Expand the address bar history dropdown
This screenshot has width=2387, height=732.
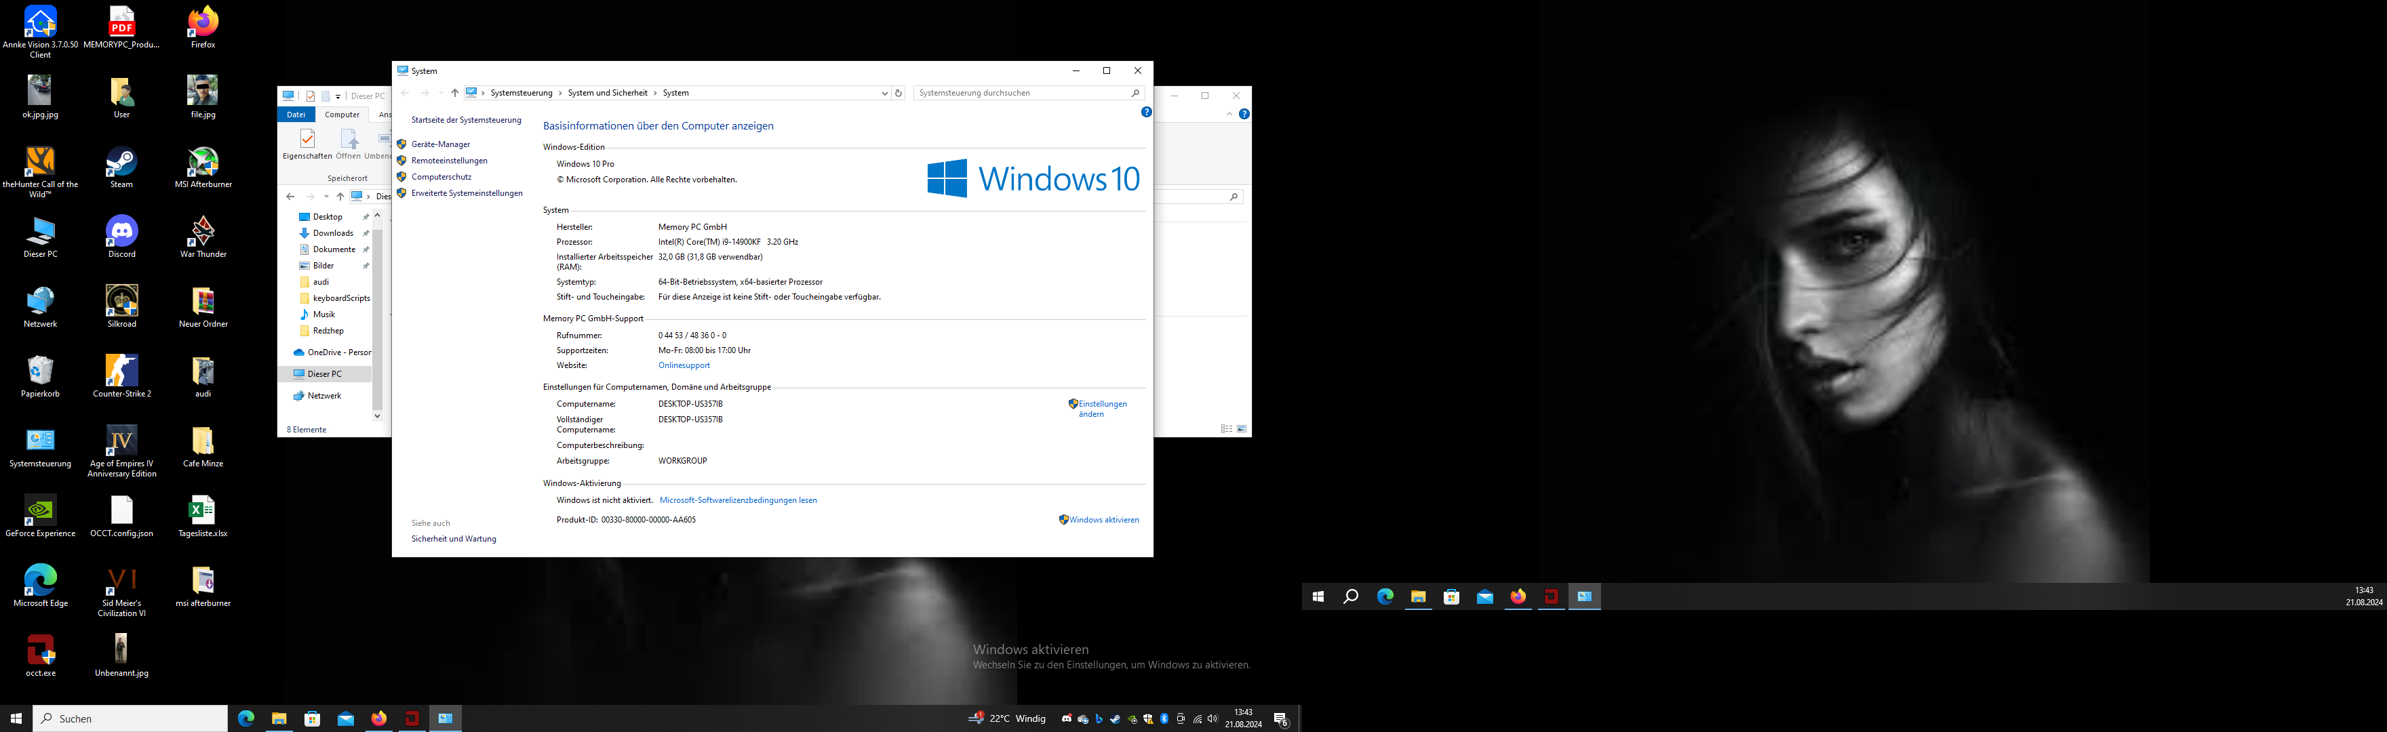point(884,94)
